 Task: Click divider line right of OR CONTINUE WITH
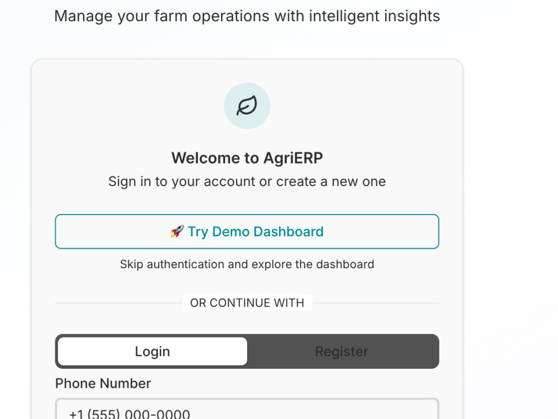376,303
